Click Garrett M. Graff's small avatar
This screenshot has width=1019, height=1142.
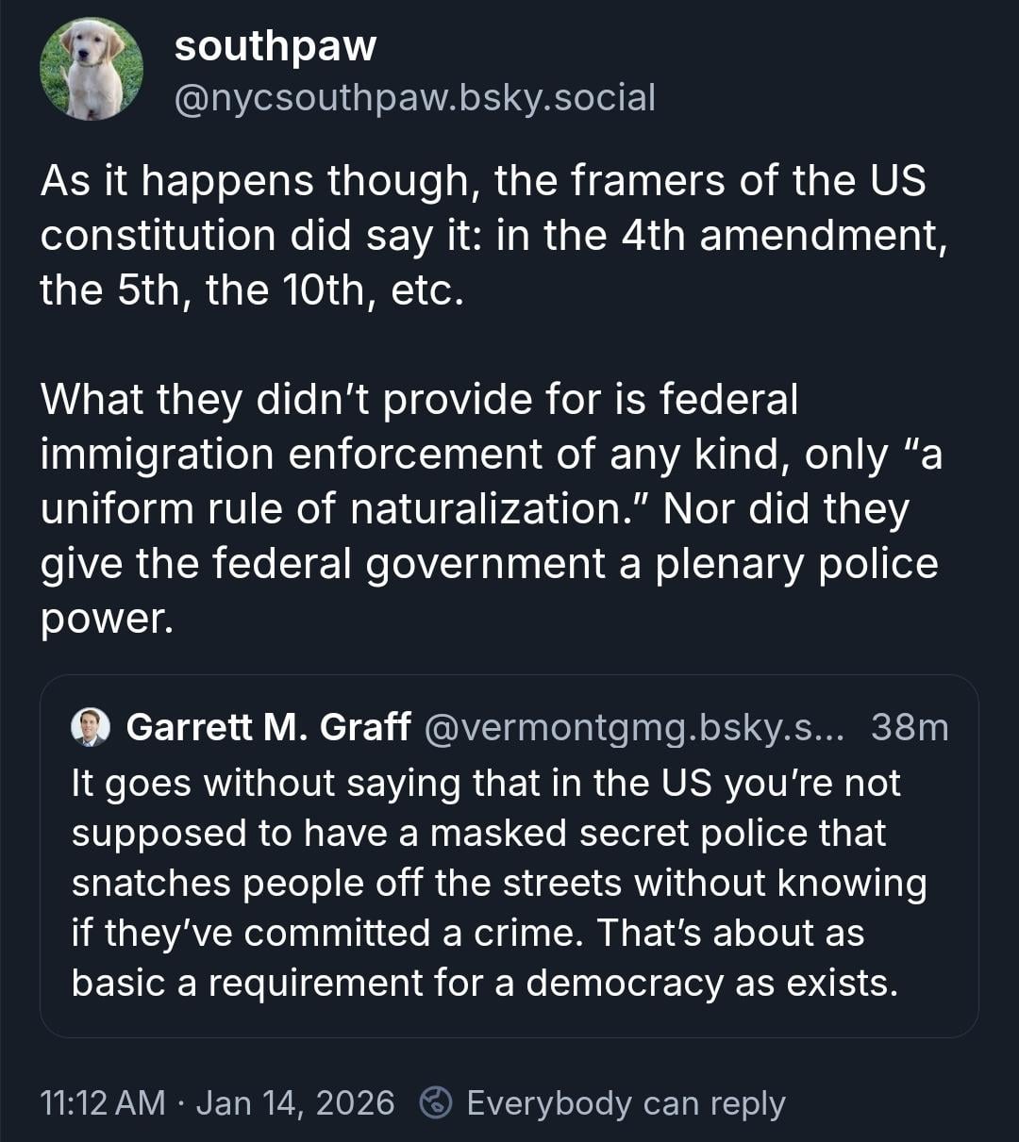coord(91,727)
